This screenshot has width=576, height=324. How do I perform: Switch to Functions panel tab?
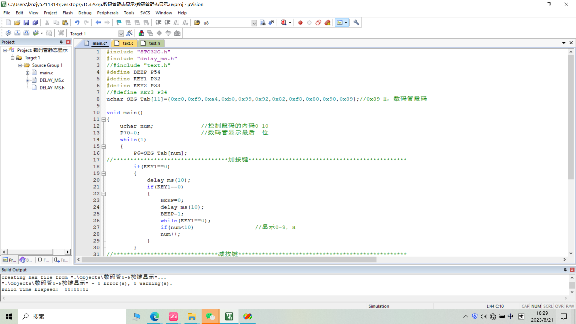tap(43, 260)
